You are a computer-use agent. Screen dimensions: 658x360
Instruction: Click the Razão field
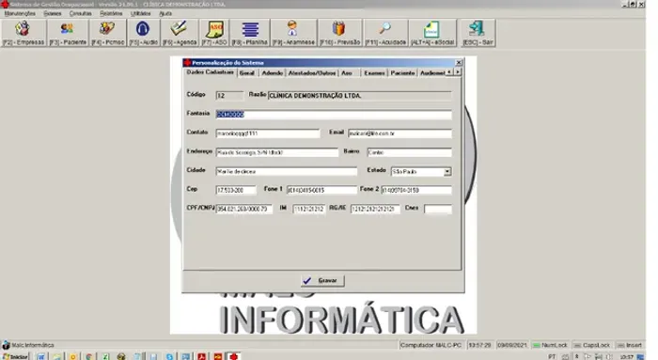(360, 96)
